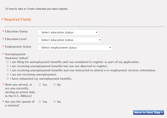Click the Education Status field label
The height and width of the screenshot is (118, 167).
click(16, 32)
